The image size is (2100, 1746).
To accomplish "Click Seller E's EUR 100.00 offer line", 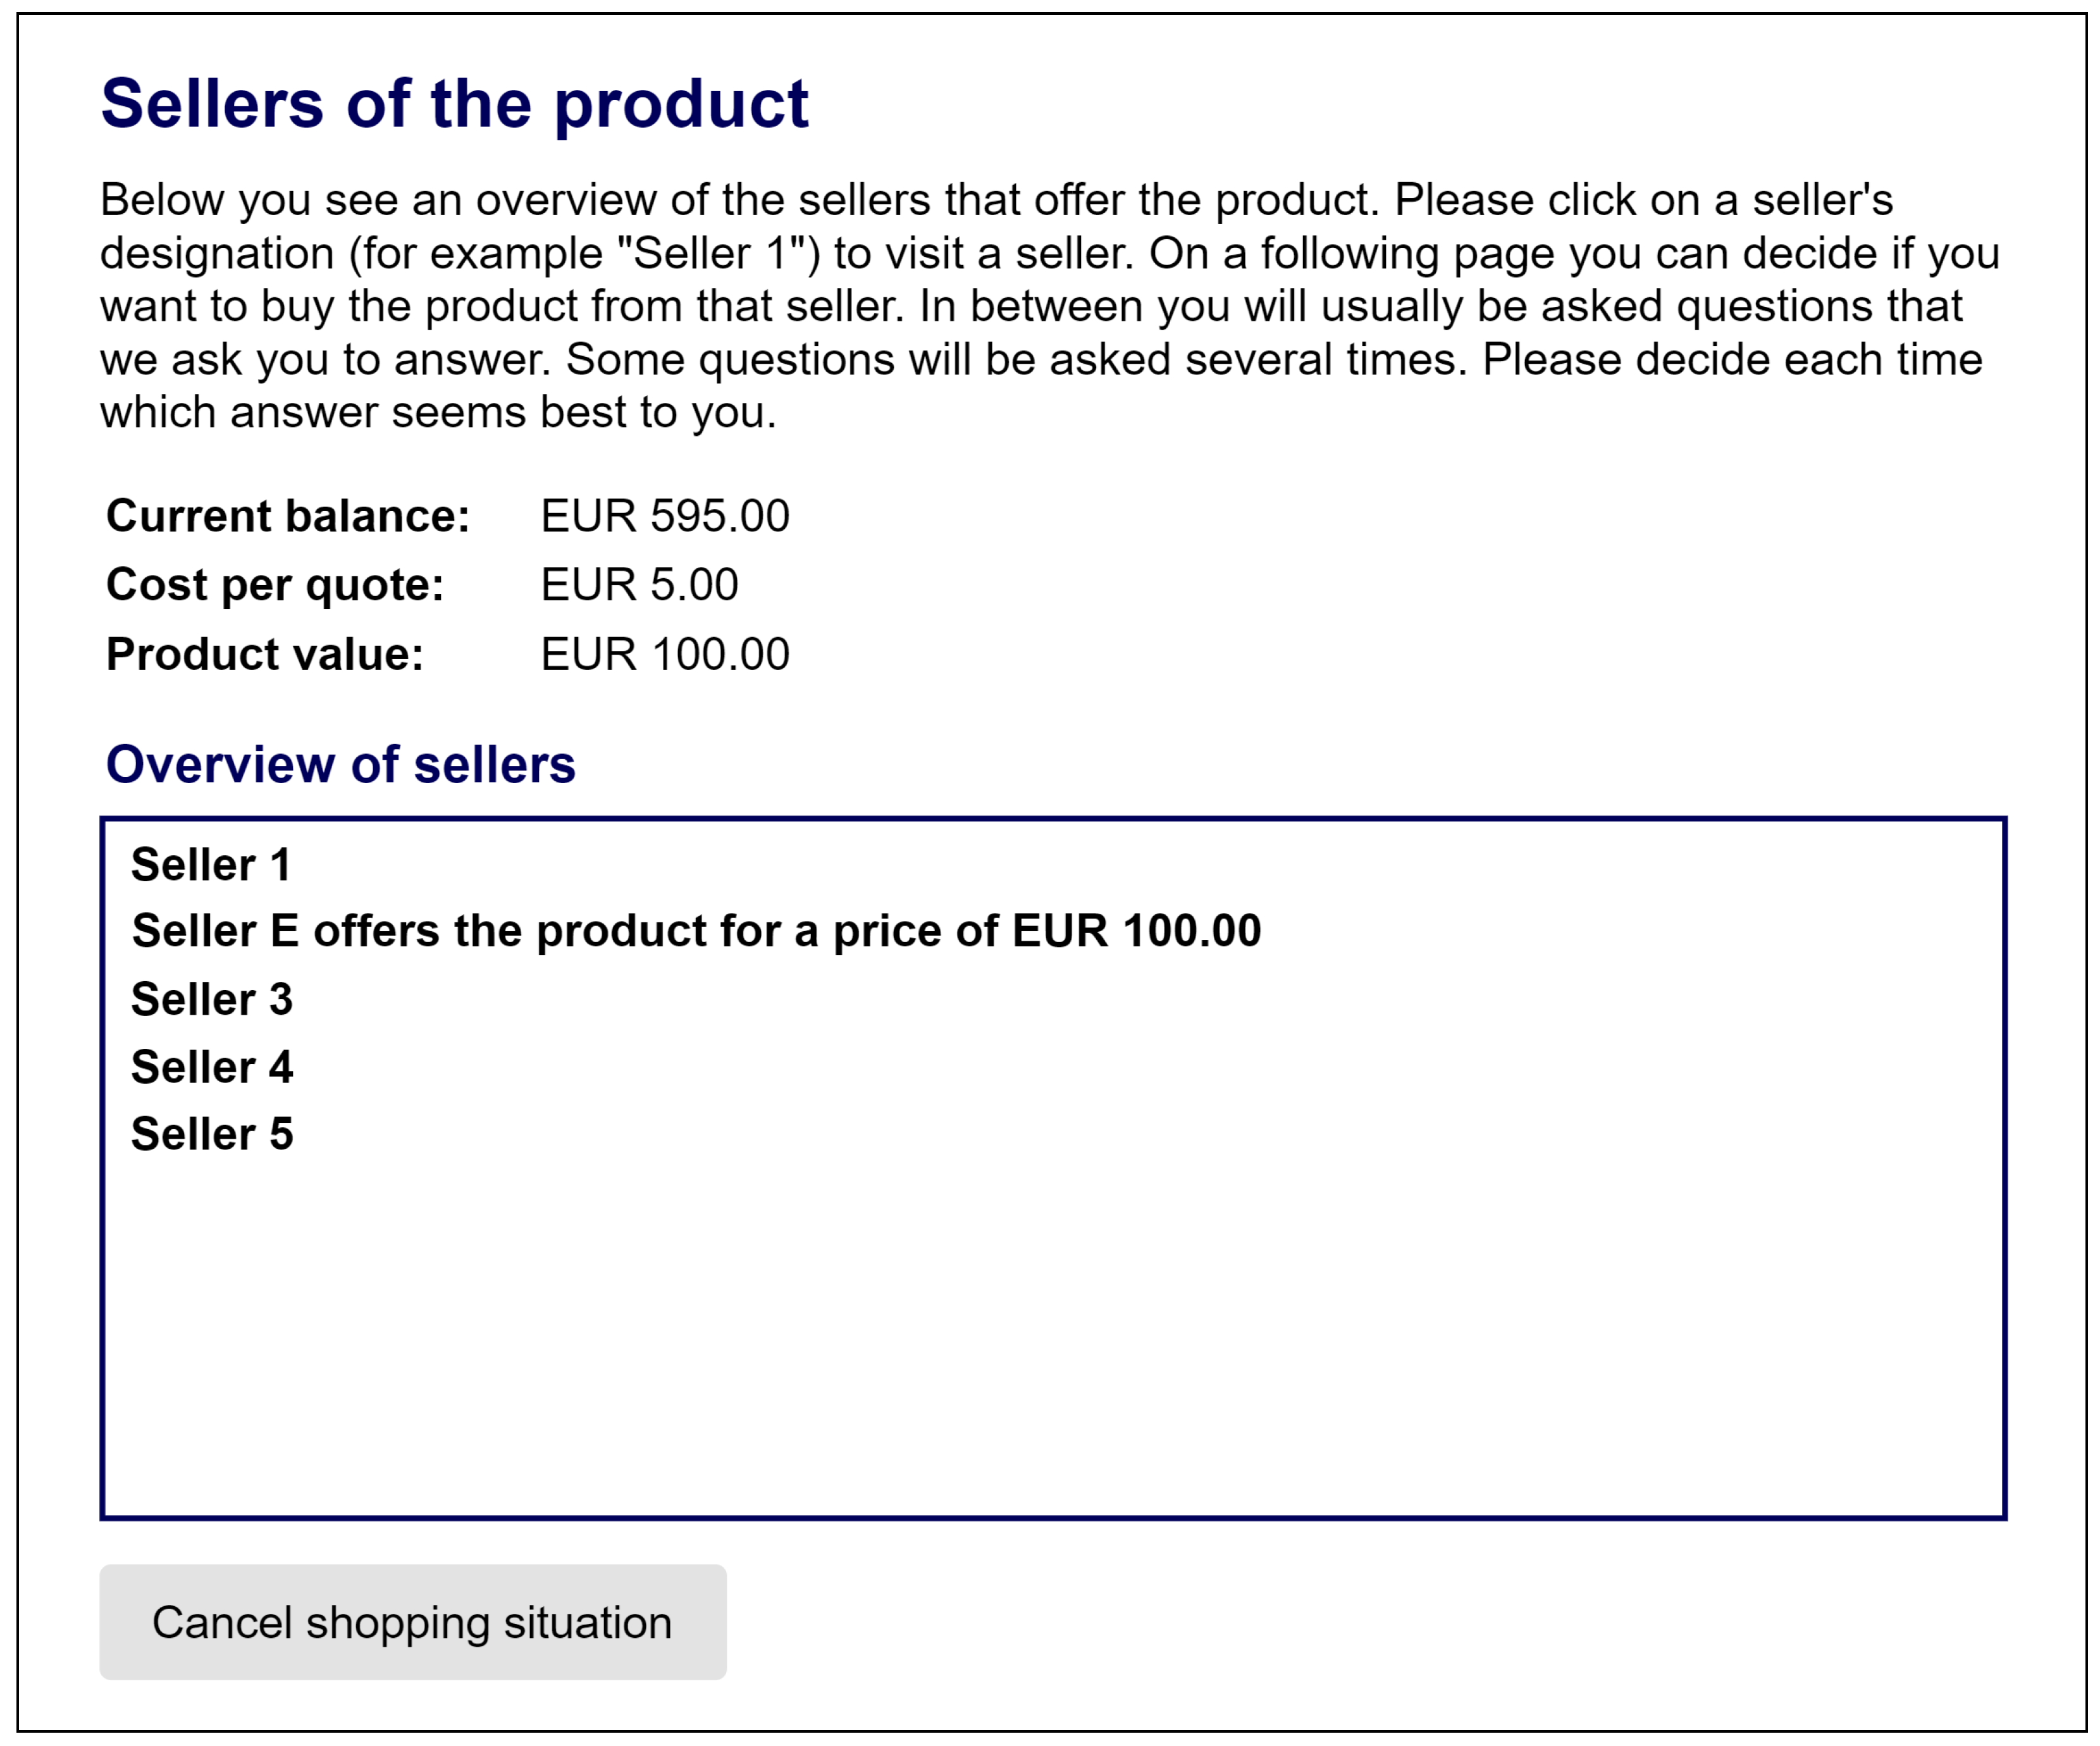I will (696, 931).
